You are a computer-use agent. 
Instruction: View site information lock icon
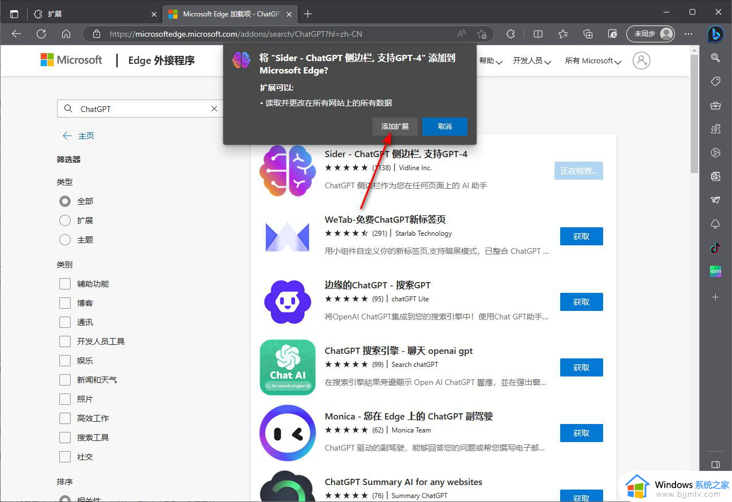point(97,34)
